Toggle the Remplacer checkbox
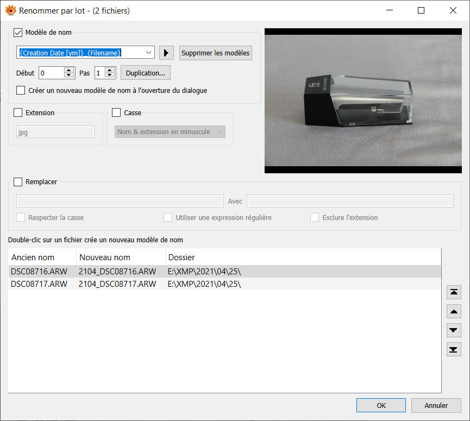Viewport: 470px width, 421px height. point(18,182)
